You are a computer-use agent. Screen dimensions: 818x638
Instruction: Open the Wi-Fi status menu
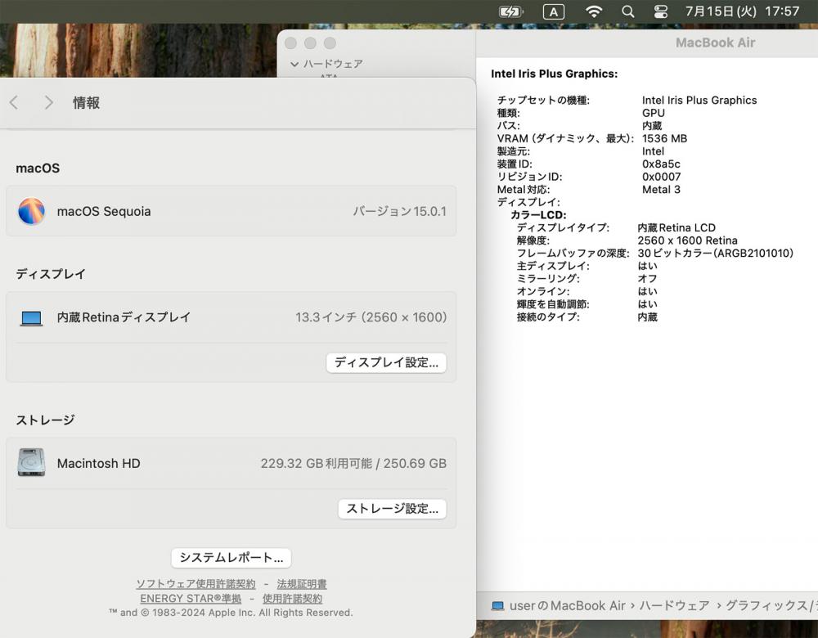point(594,11)
